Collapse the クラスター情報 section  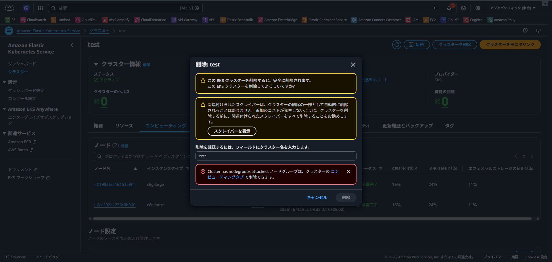click(x=96, y=64)
